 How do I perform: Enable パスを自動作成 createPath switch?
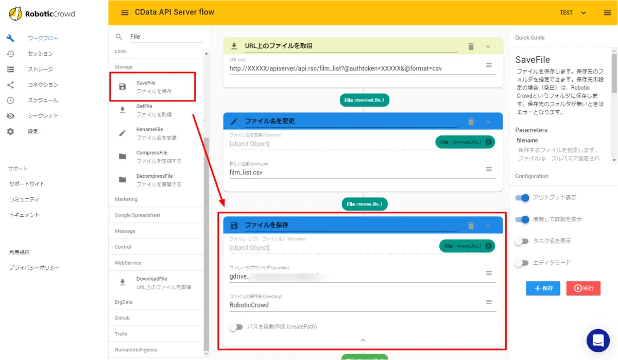tap(236, 327)
